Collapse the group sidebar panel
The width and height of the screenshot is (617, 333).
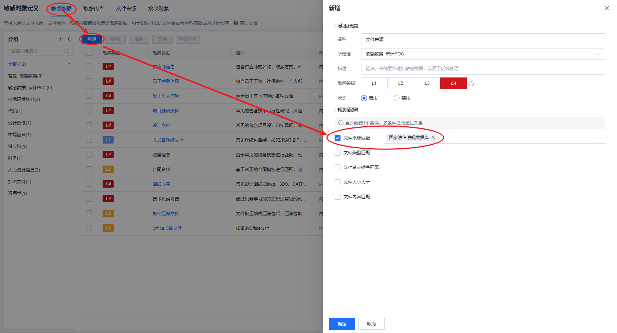click(70, 39)
